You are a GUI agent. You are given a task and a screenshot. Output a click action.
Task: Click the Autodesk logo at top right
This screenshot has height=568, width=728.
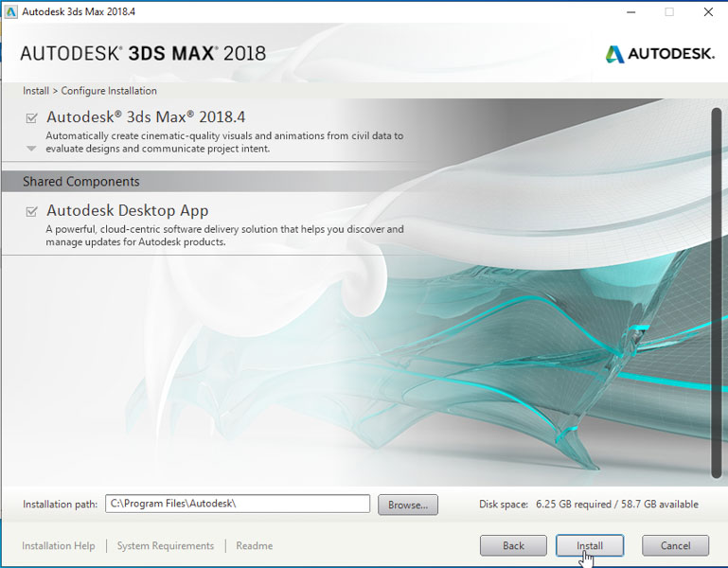[x=660, y=54]
